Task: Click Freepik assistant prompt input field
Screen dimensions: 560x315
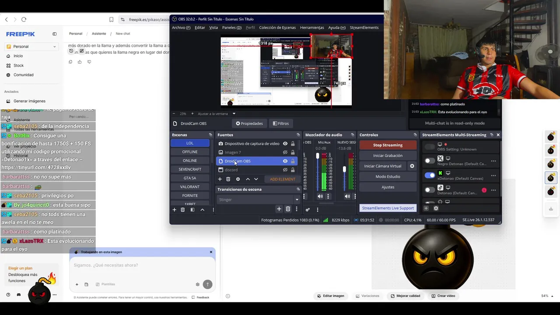Action: tap(142, 265)
